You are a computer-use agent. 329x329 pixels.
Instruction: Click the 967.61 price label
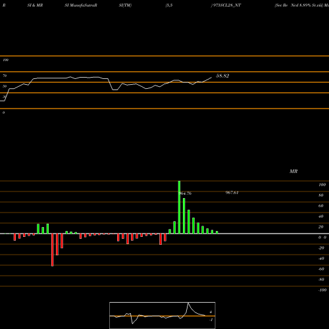tap(232, 193)
